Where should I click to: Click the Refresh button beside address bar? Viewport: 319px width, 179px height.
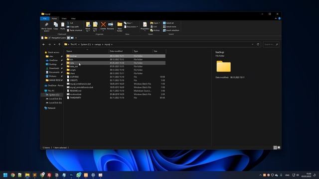pos(258,44)
